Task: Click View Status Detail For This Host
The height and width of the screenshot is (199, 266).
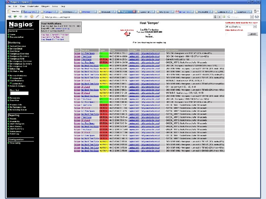Action: pyautogui.click(x=55, y=35)
